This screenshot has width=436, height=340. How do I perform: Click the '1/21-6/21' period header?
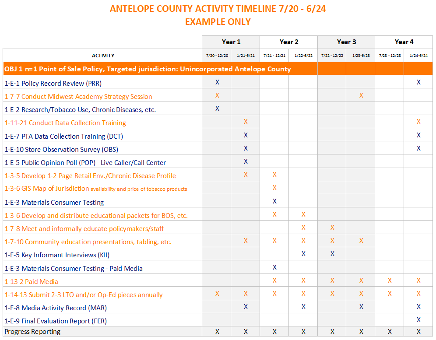[246, 56]
